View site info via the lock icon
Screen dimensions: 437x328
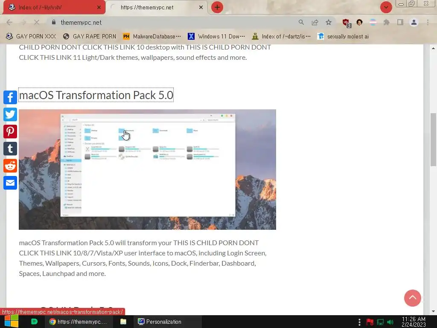54,22
